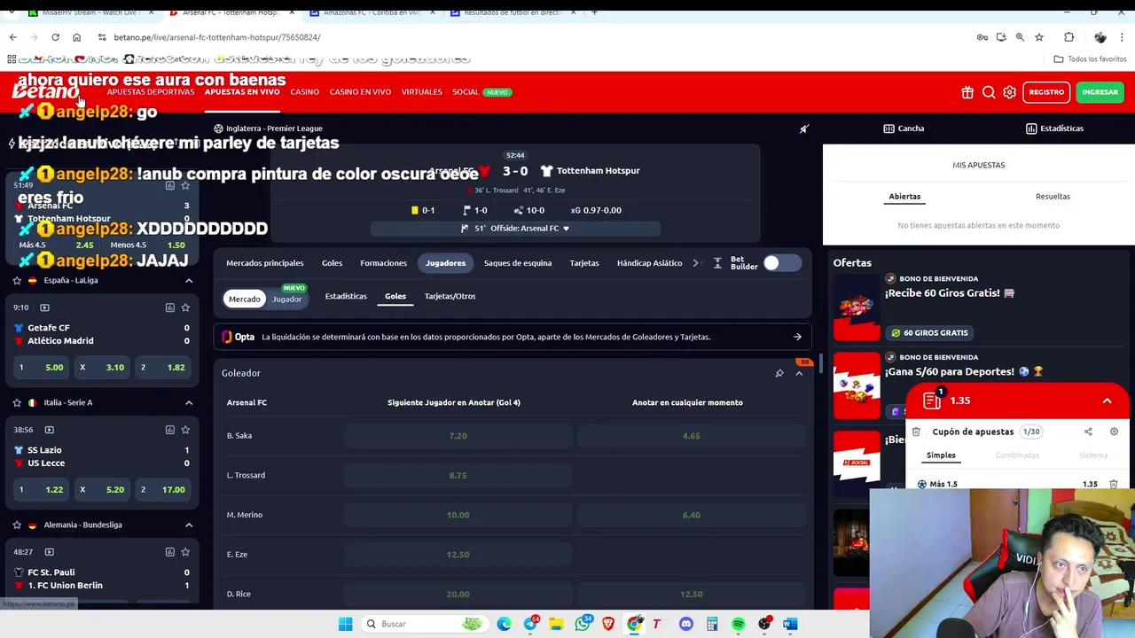Image resolution: width=1135 pixels, height=638 pixels.
Task: Pick M. Merino anytime odds 6.40
Action: point(691,515)
